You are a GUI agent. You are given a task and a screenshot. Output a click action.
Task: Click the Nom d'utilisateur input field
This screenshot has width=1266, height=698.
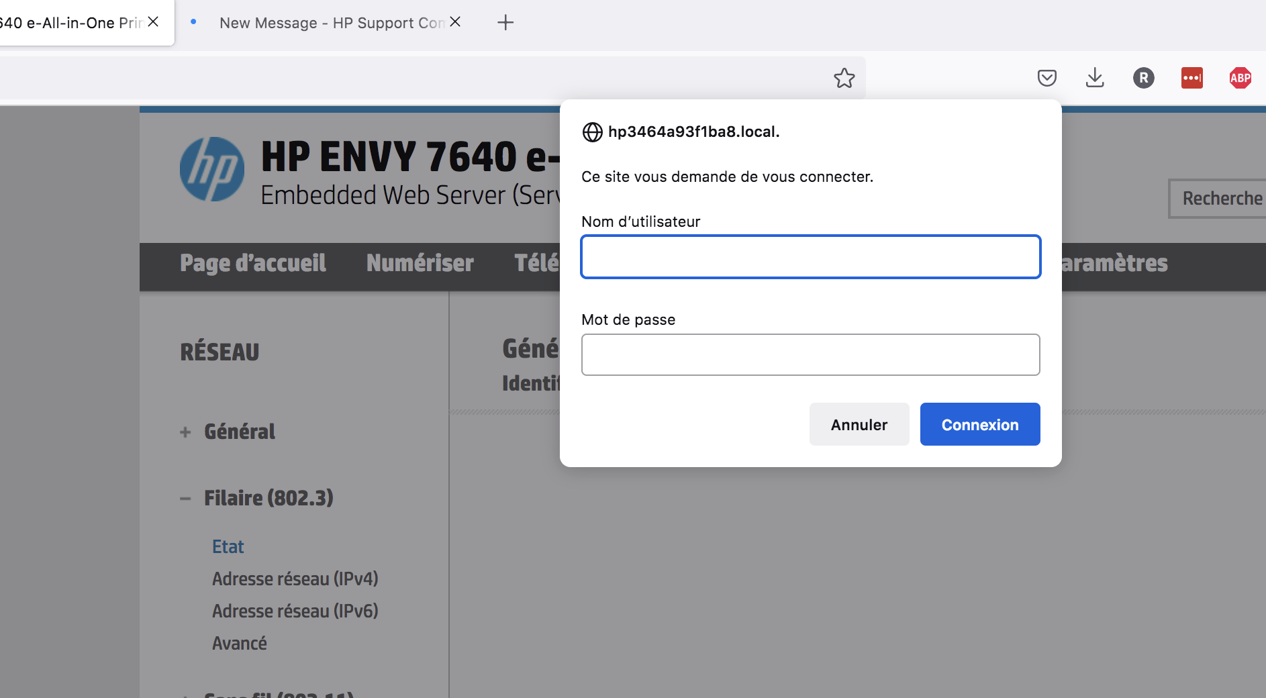810,256
